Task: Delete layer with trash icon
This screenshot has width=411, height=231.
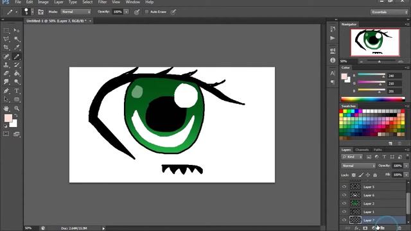Action: coord(399,228)
